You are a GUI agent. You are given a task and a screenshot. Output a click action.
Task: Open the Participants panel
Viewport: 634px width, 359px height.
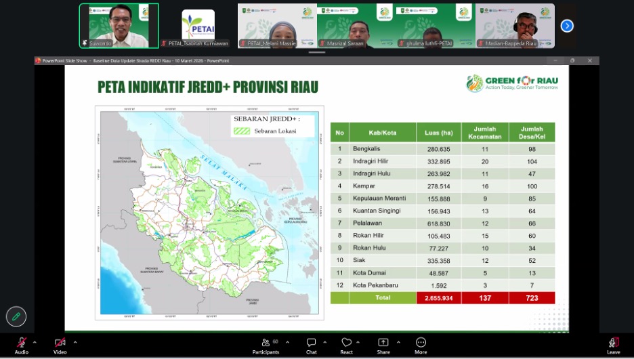click(266, 343)
